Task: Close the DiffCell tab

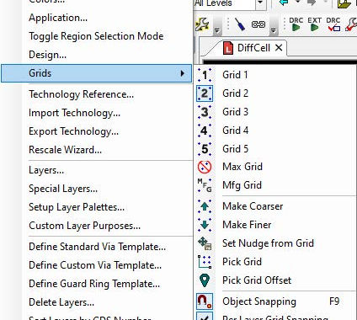Action: [x=279, y=48]
